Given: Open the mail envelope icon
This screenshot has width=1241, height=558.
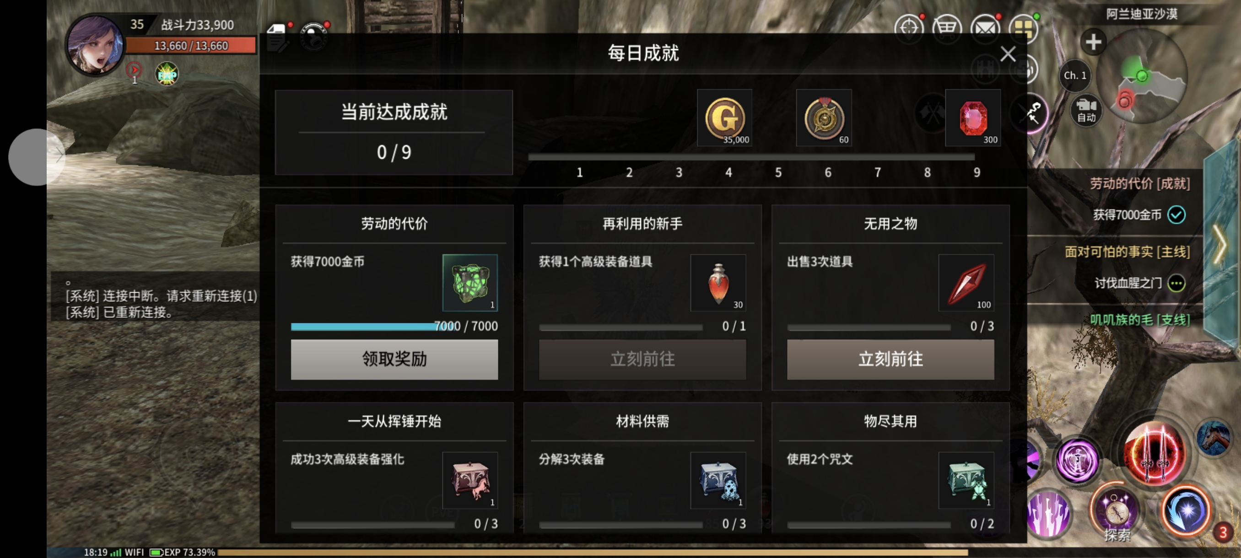Looking at the screenshot, I should (x=985, y=29).
